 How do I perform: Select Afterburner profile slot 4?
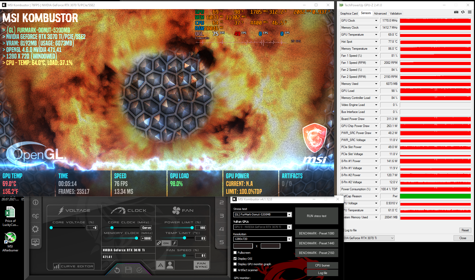click(222, 229)
